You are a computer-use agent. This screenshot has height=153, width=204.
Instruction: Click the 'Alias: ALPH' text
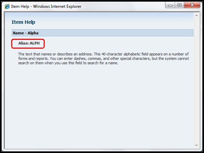pos(29,43)
